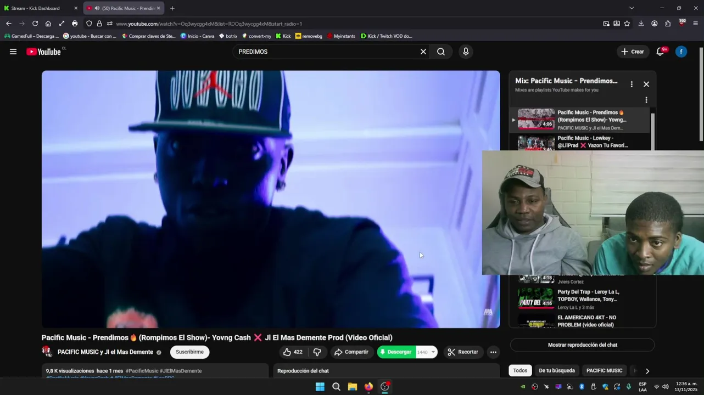
Task: Open the PACIFIC MUSIC channel avatar
Action: (x=47, y=352)
